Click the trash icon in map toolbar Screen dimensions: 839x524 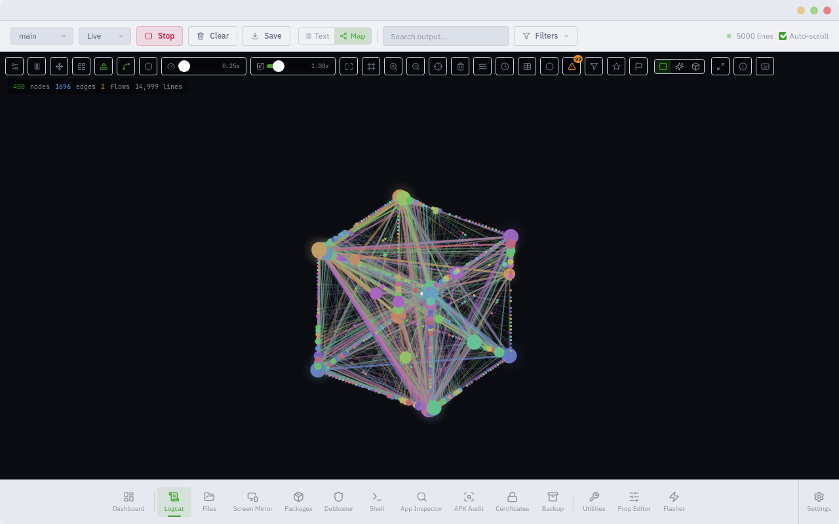(x=460, y=66)
